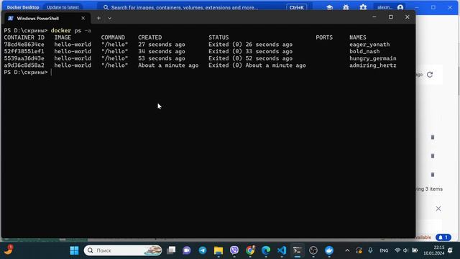Expand the terminal profiles dropdown chevron

coord(109,18)
